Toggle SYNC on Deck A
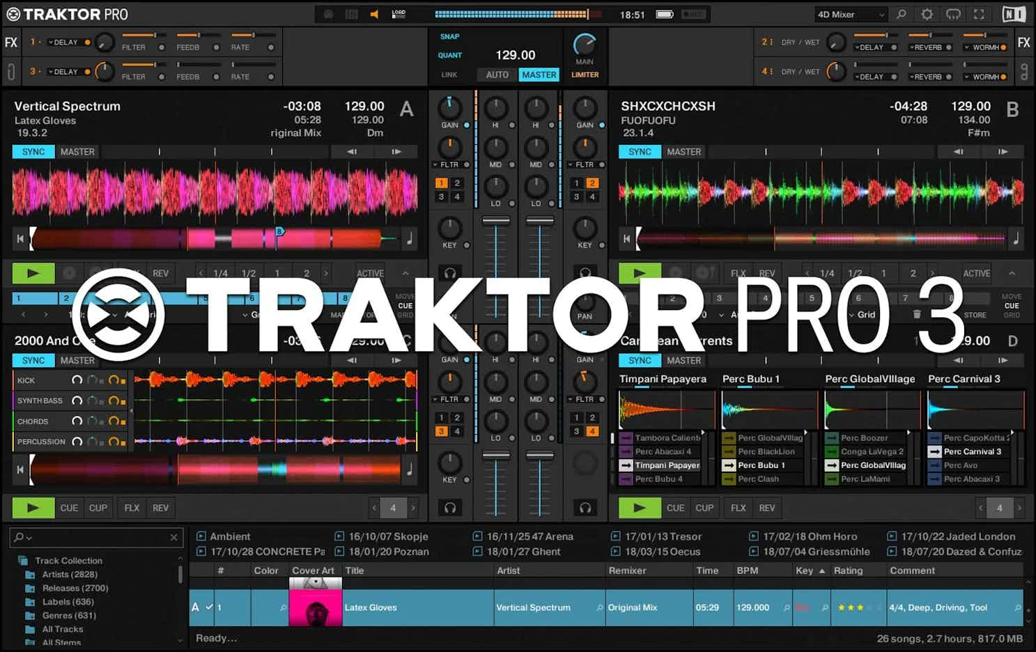Screen dimensions: 1036x652 33,152
